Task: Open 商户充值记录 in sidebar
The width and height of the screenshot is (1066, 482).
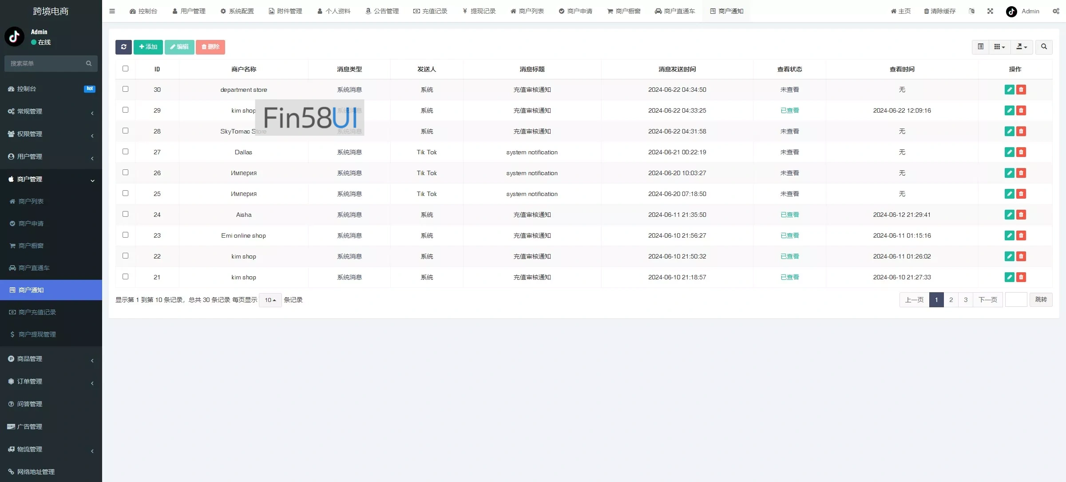Action: [37, 312]
